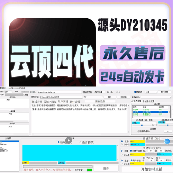Switch to the 插播音频 tab

pyautogui.click(x=37, y=102)
